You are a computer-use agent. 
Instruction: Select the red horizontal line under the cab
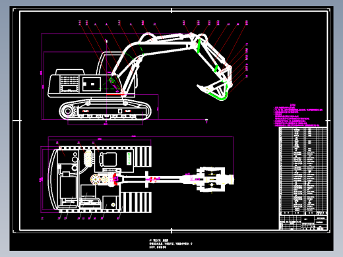pyautogui.click(x=115, y=95)
